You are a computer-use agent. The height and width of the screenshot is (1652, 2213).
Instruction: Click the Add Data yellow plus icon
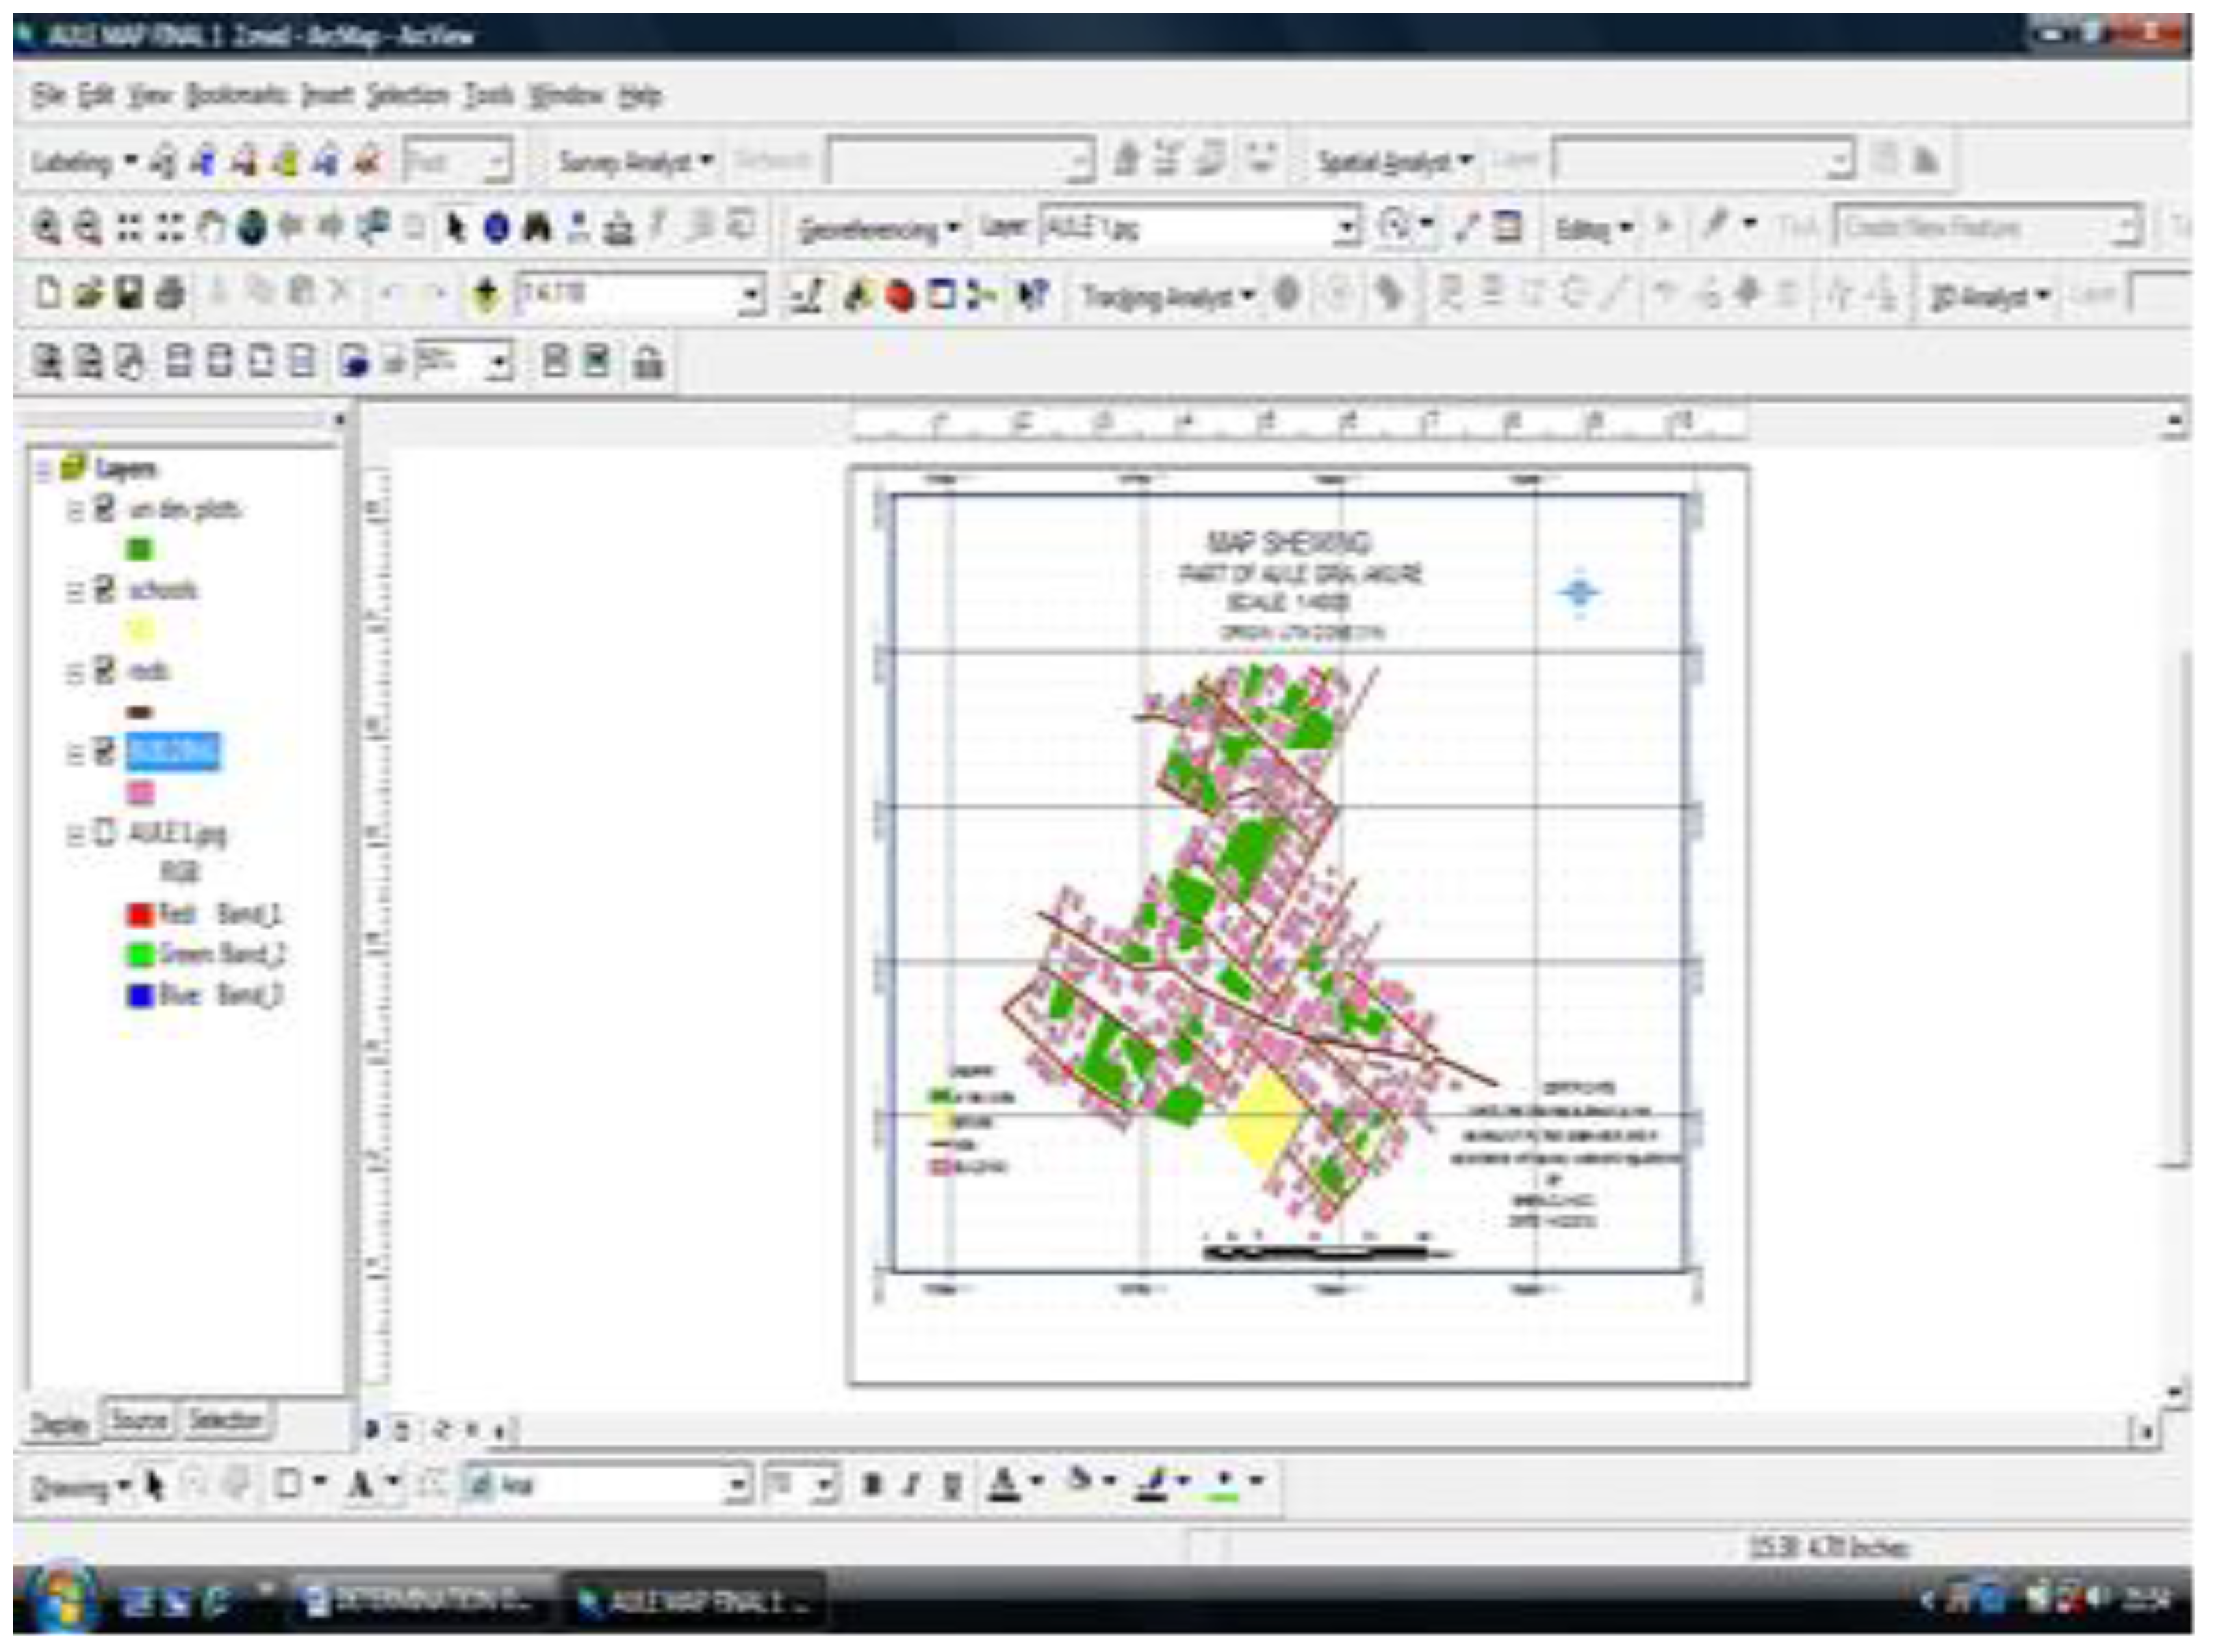pyautogui.click(x=485, y=294)
